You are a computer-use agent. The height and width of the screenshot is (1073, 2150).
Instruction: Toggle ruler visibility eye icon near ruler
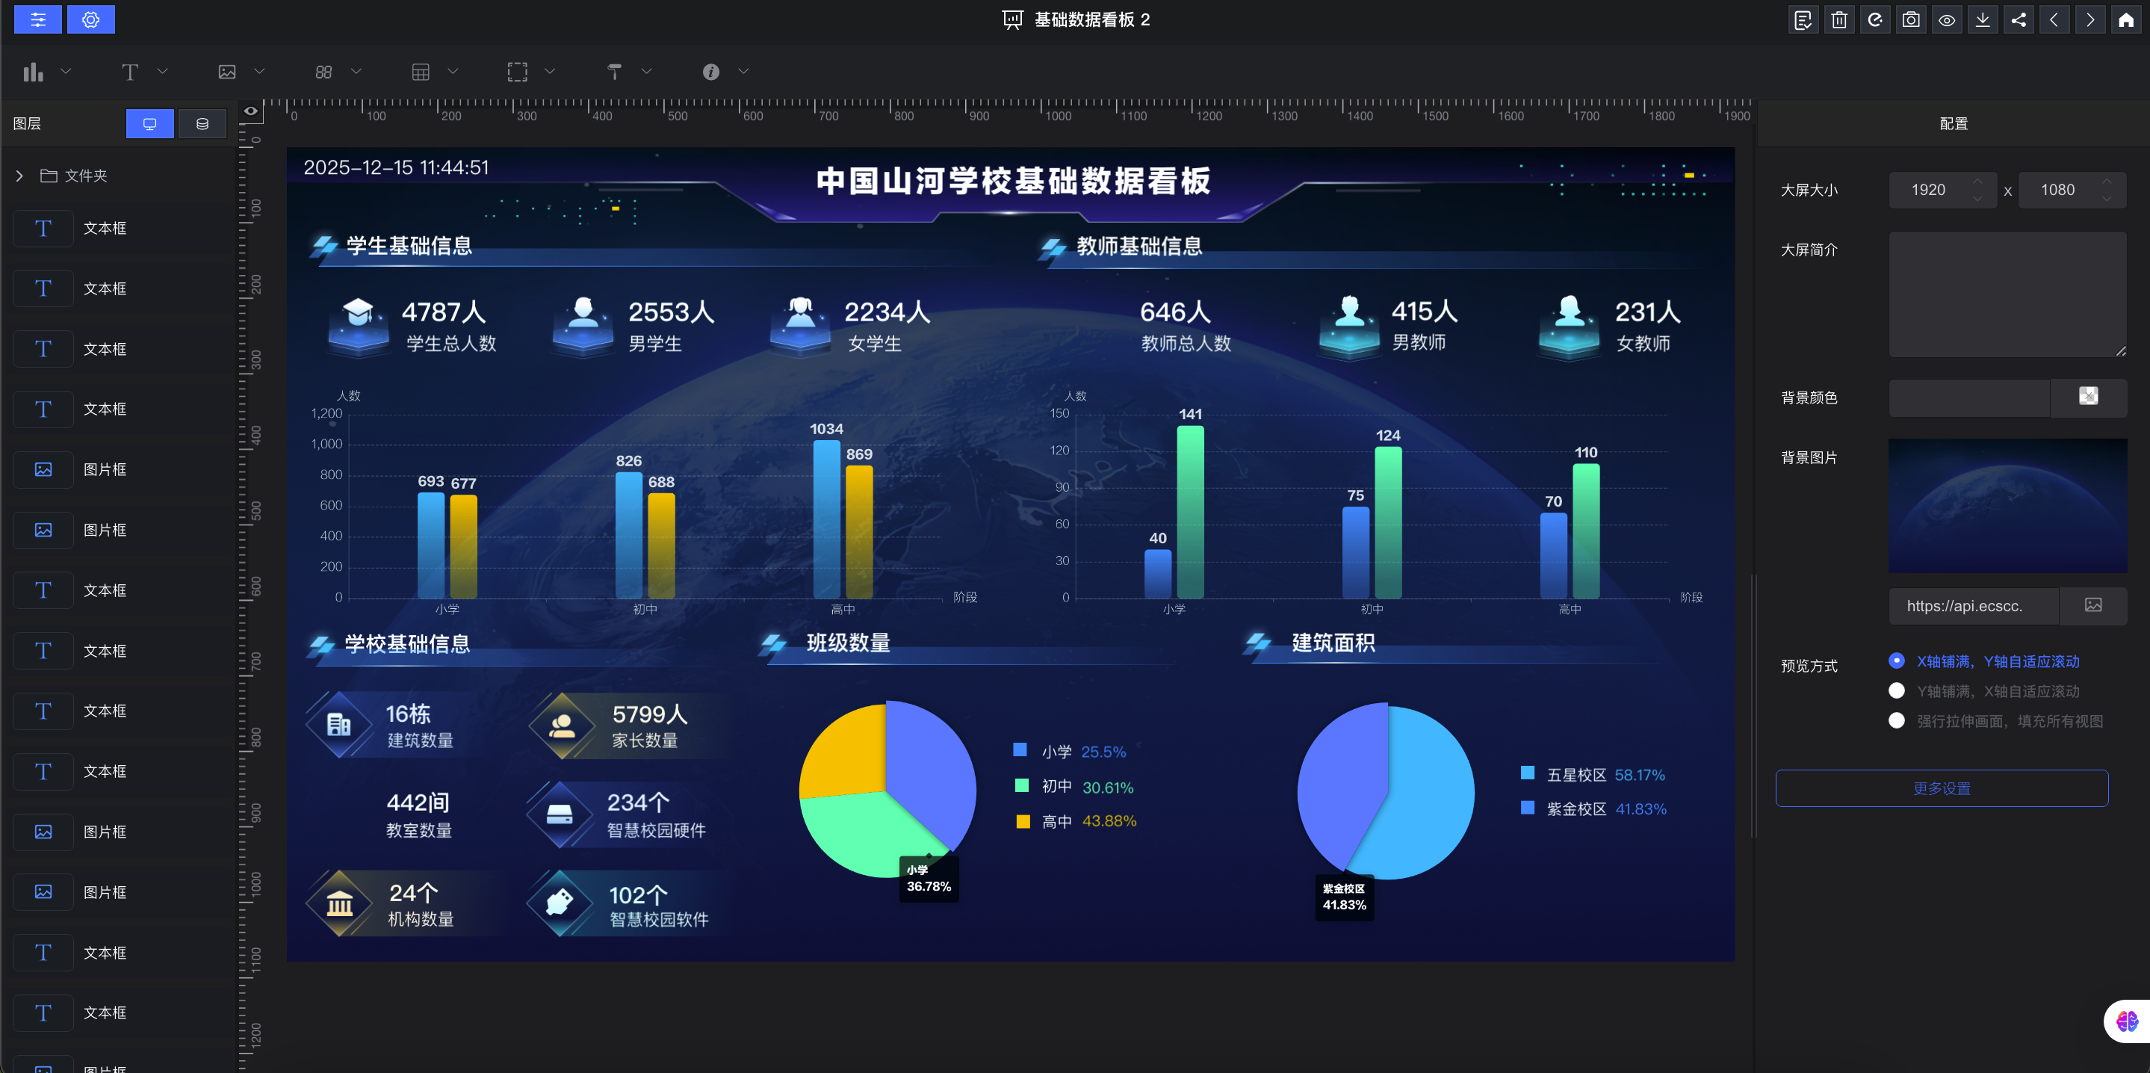coord(250,111)
